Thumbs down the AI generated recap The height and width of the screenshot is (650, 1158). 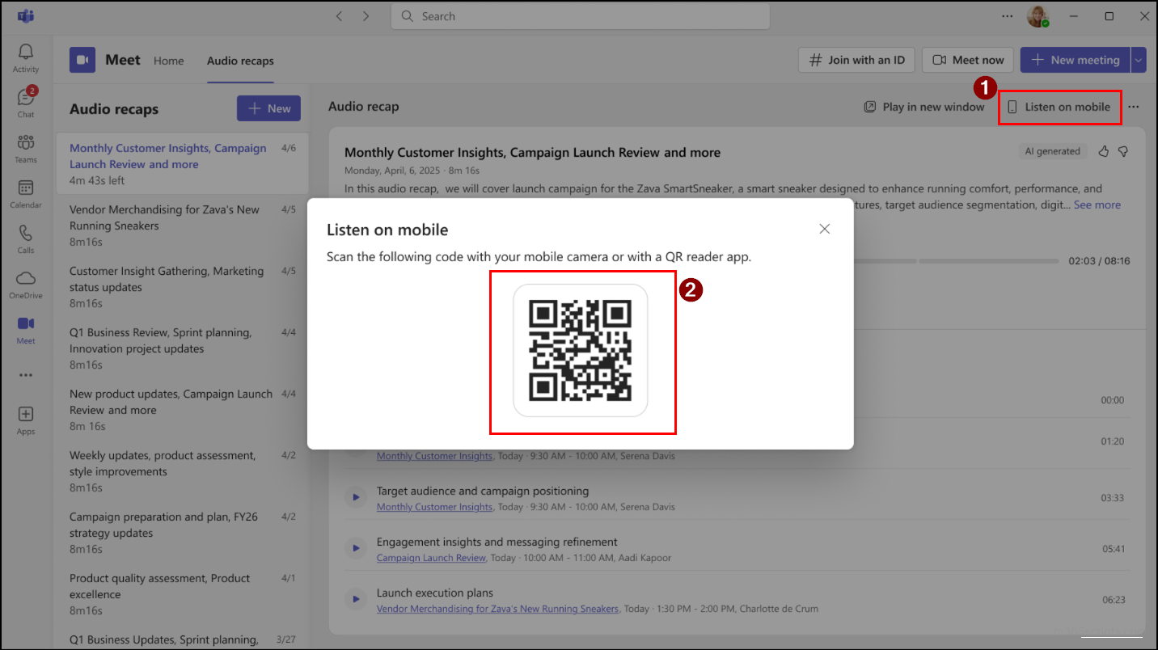[1123, 151]
